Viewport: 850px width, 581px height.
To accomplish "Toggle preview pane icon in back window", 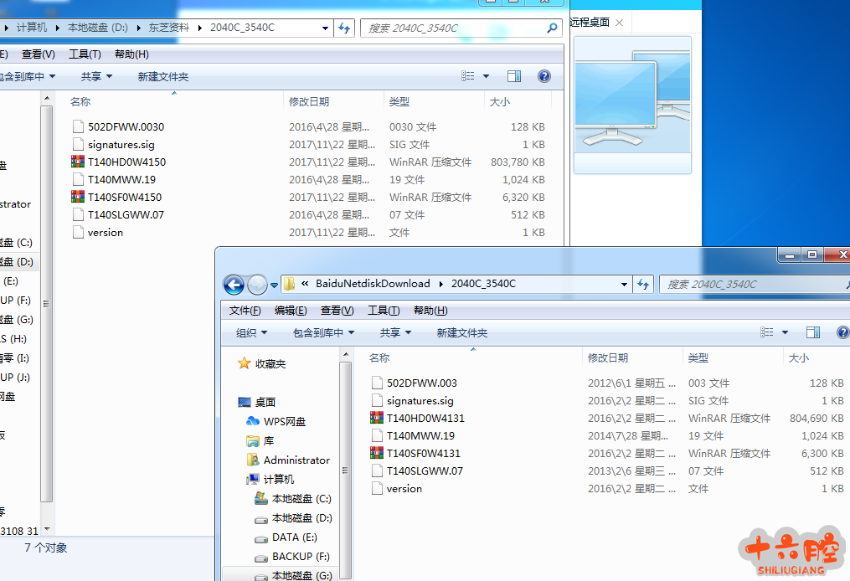I will pos(514,76).
